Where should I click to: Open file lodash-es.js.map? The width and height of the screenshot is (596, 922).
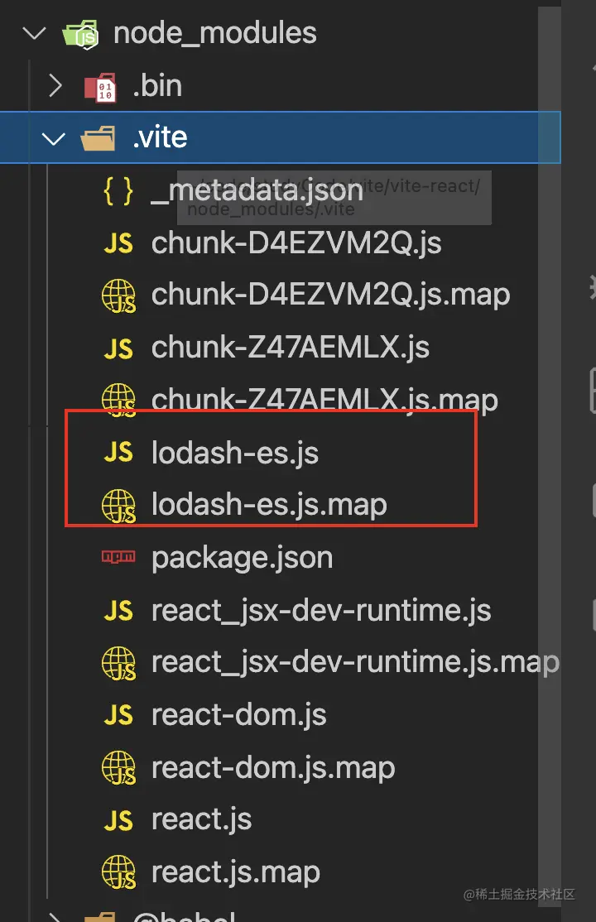[269, 505]
